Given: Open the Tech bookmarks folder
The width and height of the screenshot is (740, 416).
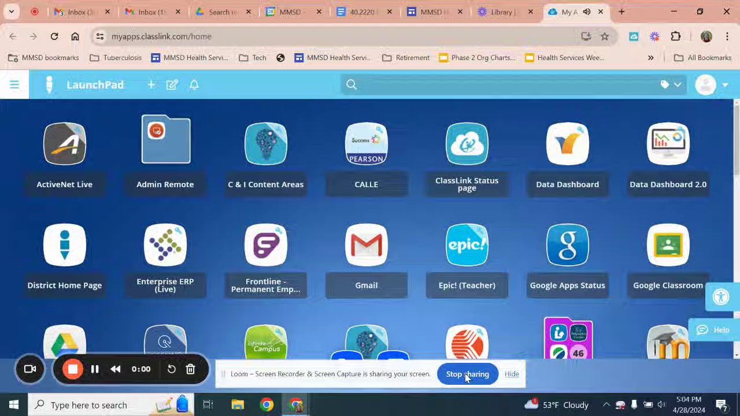Looking at the screenshot, I should (x=253, y=58).
